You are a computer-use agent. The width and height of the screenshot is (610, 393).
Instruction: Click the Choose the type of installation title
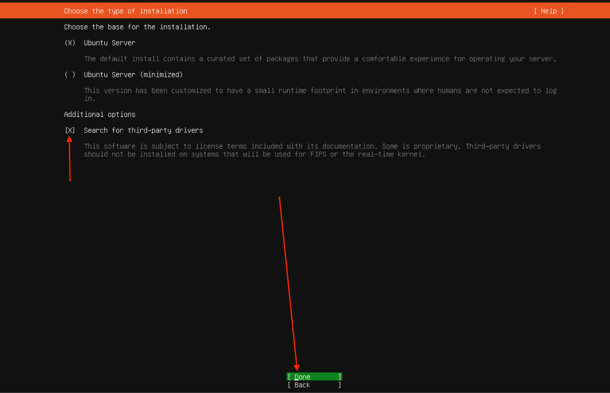(x=125, y=11)
